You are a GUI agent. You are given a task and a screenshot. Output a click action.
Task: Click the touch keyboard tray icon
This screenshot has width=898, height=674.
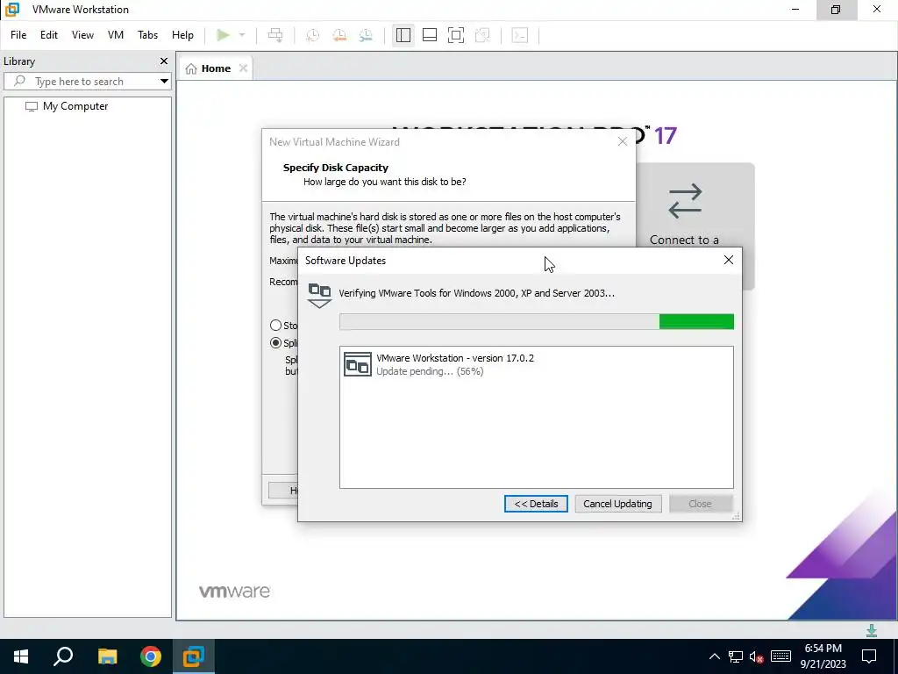tap(780, 656)
